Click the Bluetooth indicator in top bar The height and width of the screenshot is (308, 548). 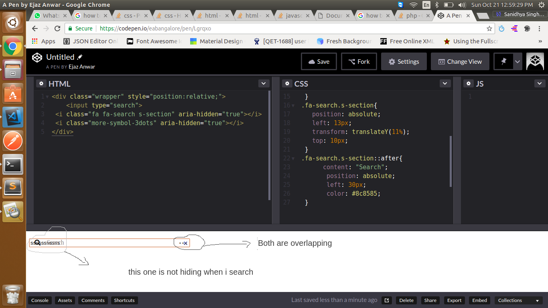coord(437,5)
